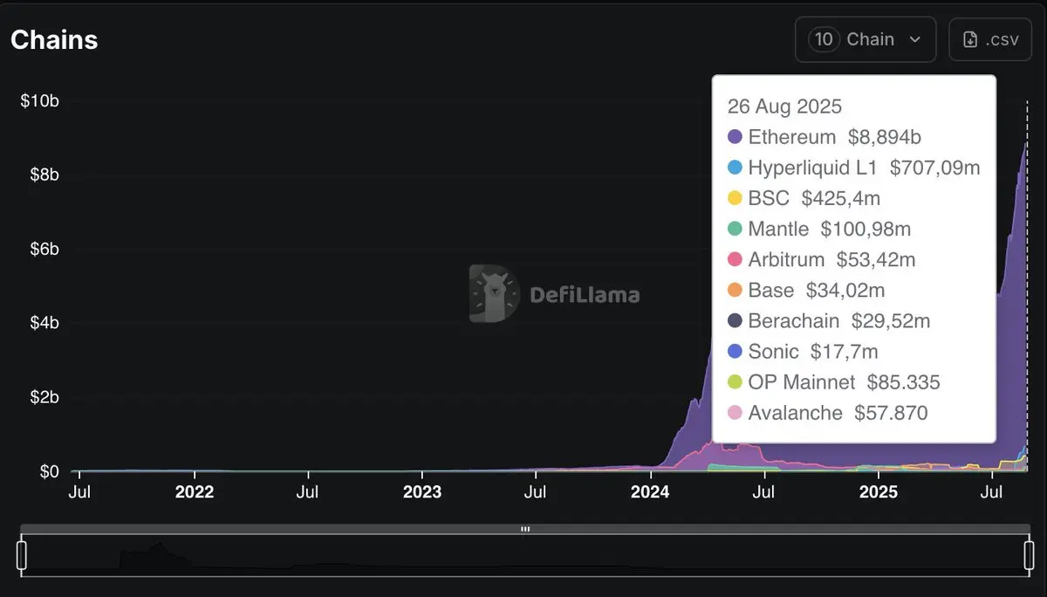Click the range selector mini chart preview
This screenshot has height=597, width=1047.
tap(525, 555)
